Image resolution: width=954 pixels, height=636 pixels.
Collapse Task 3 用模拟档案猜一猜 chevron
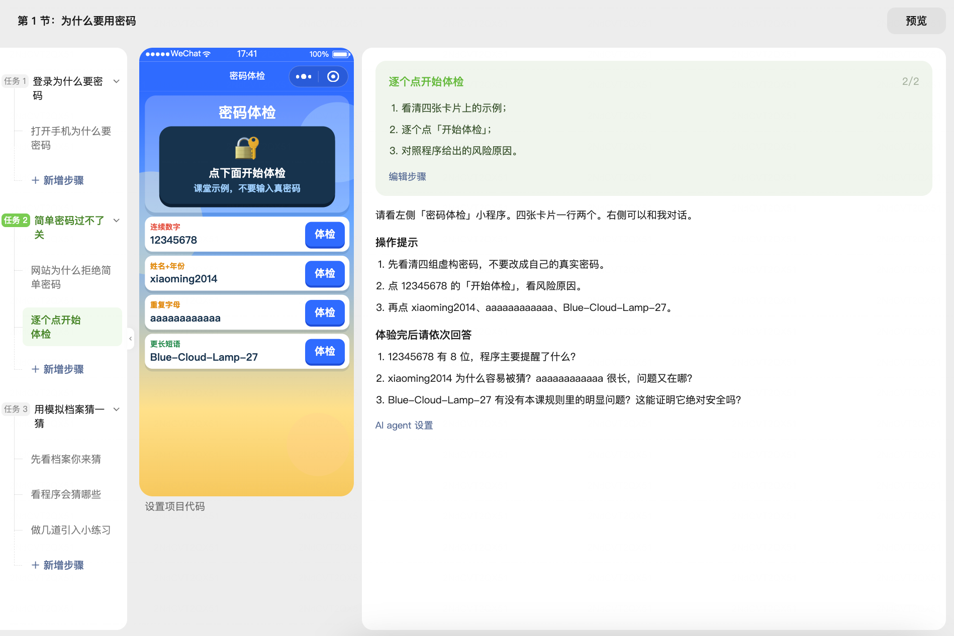[x=117, y=409]
